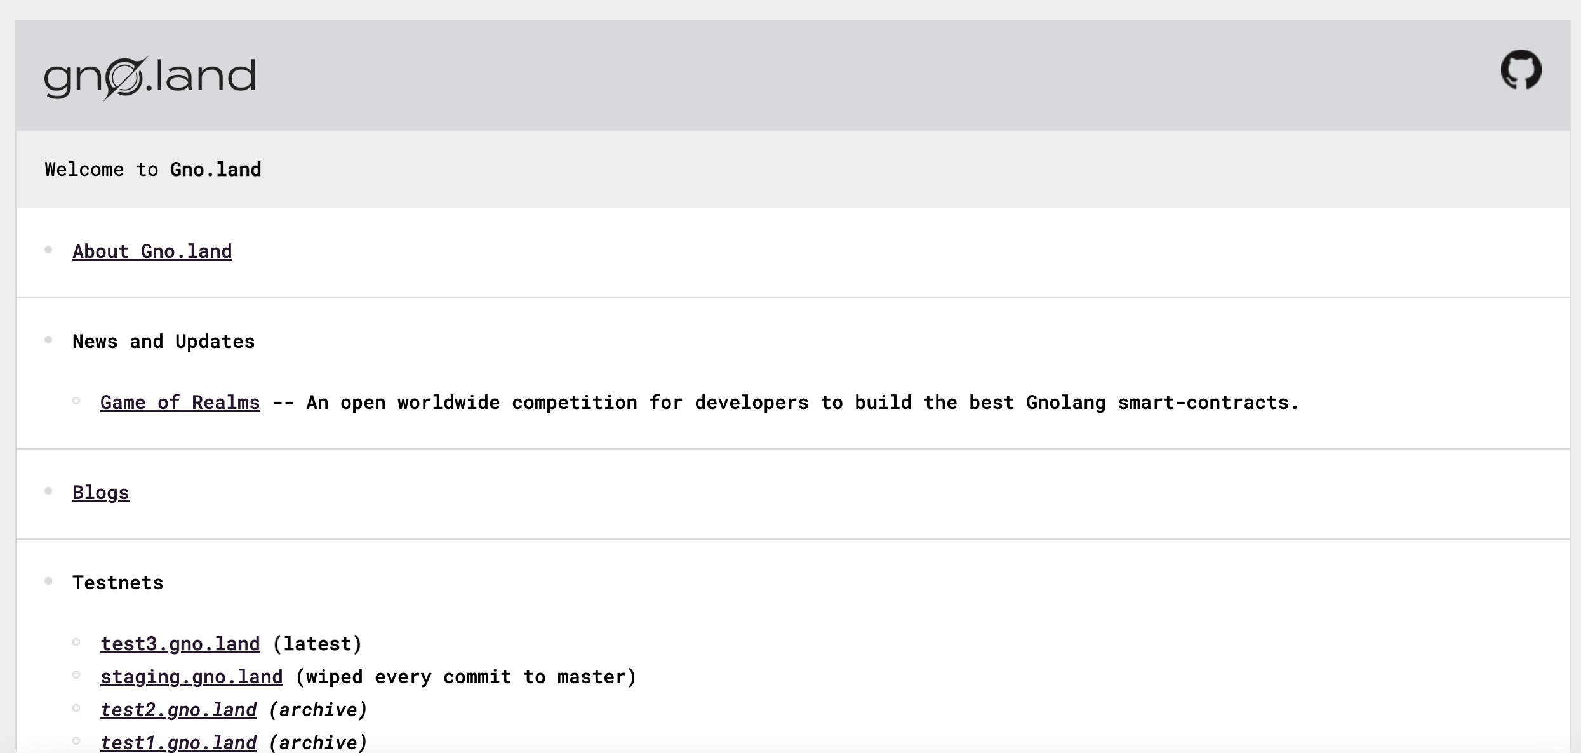This screenshot has height=753, width=1581.
Task: Navigate to Game of Realms page
Action: (x=180, y=401)
